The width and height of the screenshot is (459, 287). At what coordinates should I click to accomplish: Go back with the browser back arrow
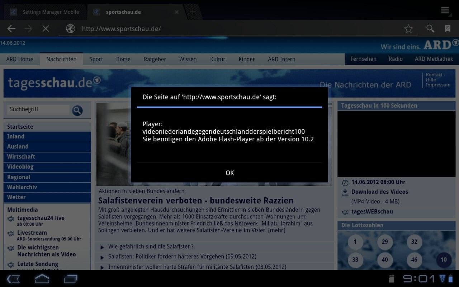click(11, 29)
